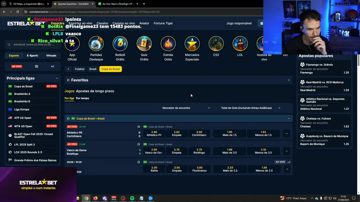
Task: Open Mercados Especiais star icon
Action: tap(192, 44)
